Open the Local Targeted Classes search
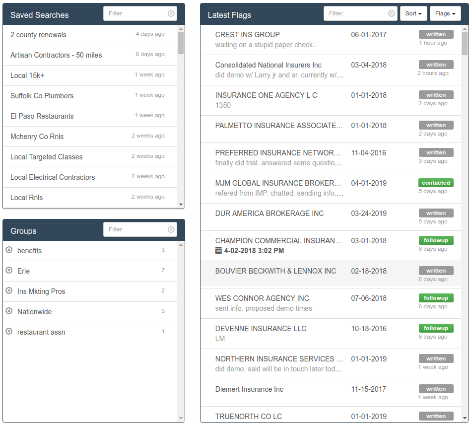This screenshot has height=425, width=471. coord(90,157)
